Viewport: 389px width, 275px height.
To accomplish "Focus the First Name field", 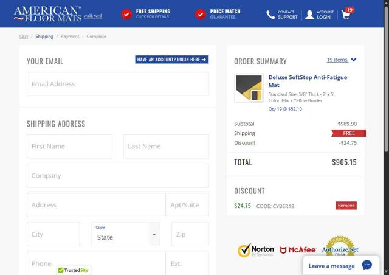I will 69,146.
